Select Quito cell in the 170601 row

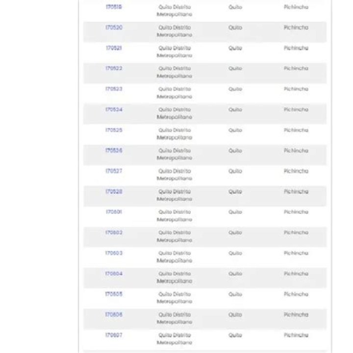click(x=235, y=212)
